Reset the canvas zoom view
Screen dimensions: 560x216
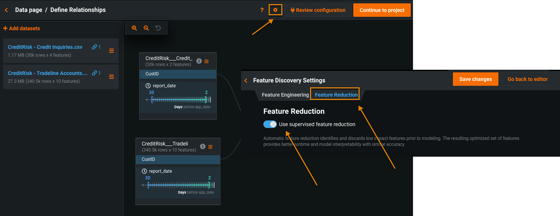(x=158, y=28)
